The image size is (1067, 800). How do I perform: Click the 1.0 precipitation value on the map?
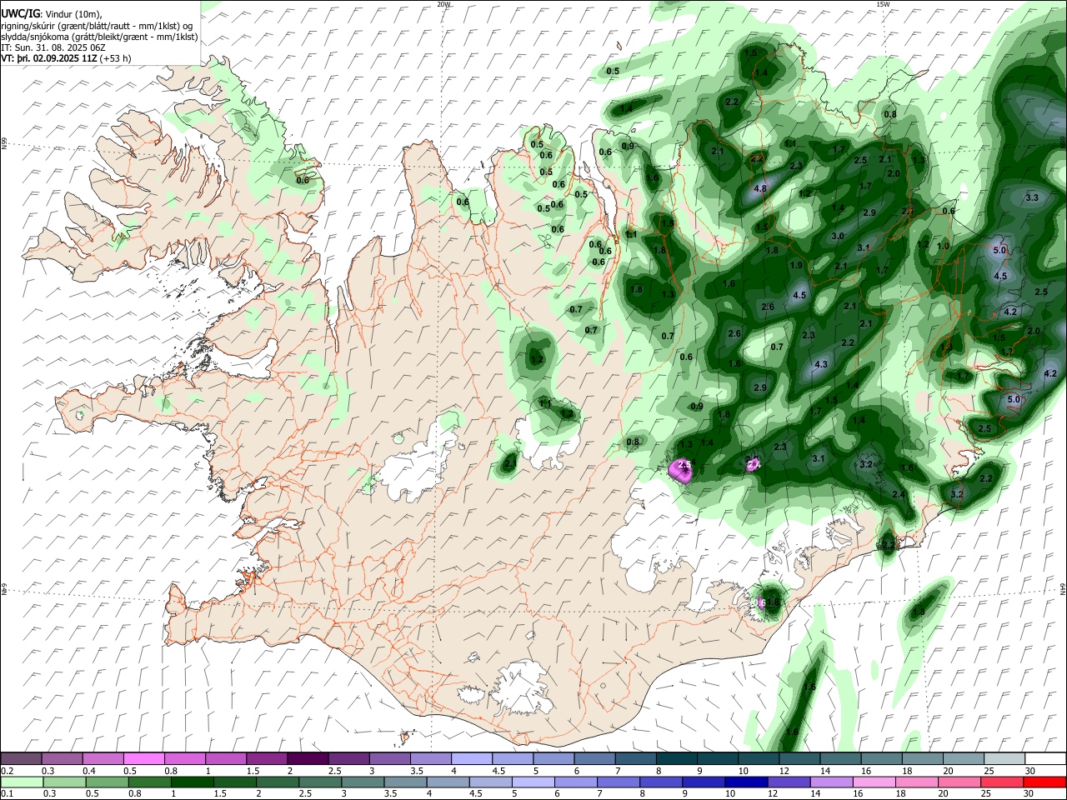943,247
